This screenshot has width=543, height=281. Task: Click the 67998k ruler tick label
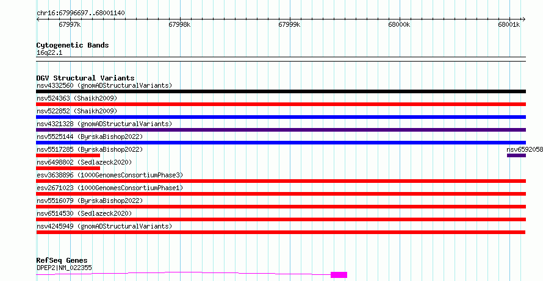point(180,25)
